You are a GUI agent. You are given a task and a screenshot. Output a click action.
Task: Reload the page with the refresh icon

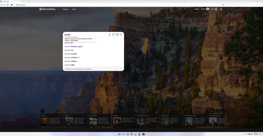pyautogui.click(x=8, y=5)
